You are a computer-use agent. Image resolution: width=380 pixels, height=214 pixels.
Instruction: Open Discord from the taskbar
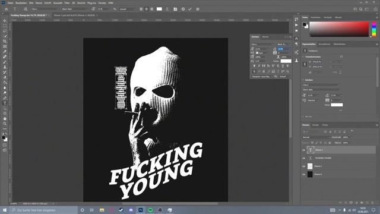coord(131,210)
